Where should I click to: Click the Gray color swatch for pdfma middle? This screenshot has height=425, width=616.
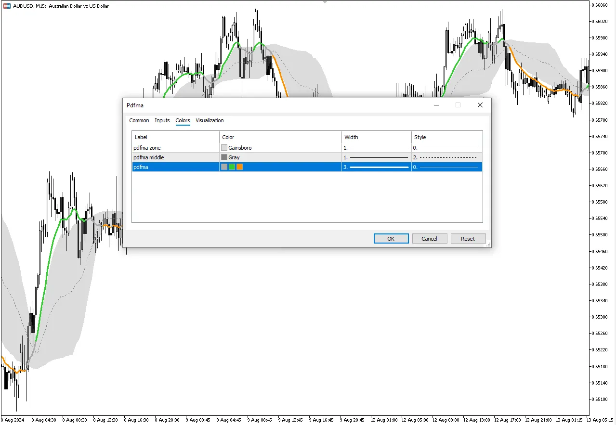coord(224,157)
